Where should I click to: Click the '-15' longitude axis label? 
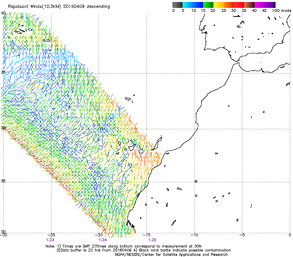(x=146, y=235)
